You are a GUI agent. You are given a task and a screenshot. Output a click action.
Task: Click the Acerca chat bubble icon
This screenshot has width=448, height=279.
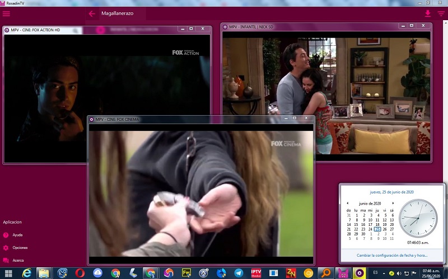[x=6, y=260]
